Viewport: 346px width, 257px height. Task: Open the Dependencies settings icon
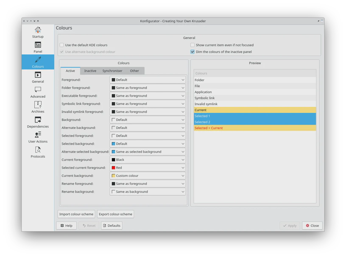coord(38,120)
